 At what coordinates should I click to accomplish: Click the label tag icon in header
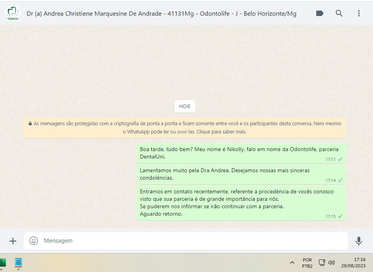tap(320, 13)
